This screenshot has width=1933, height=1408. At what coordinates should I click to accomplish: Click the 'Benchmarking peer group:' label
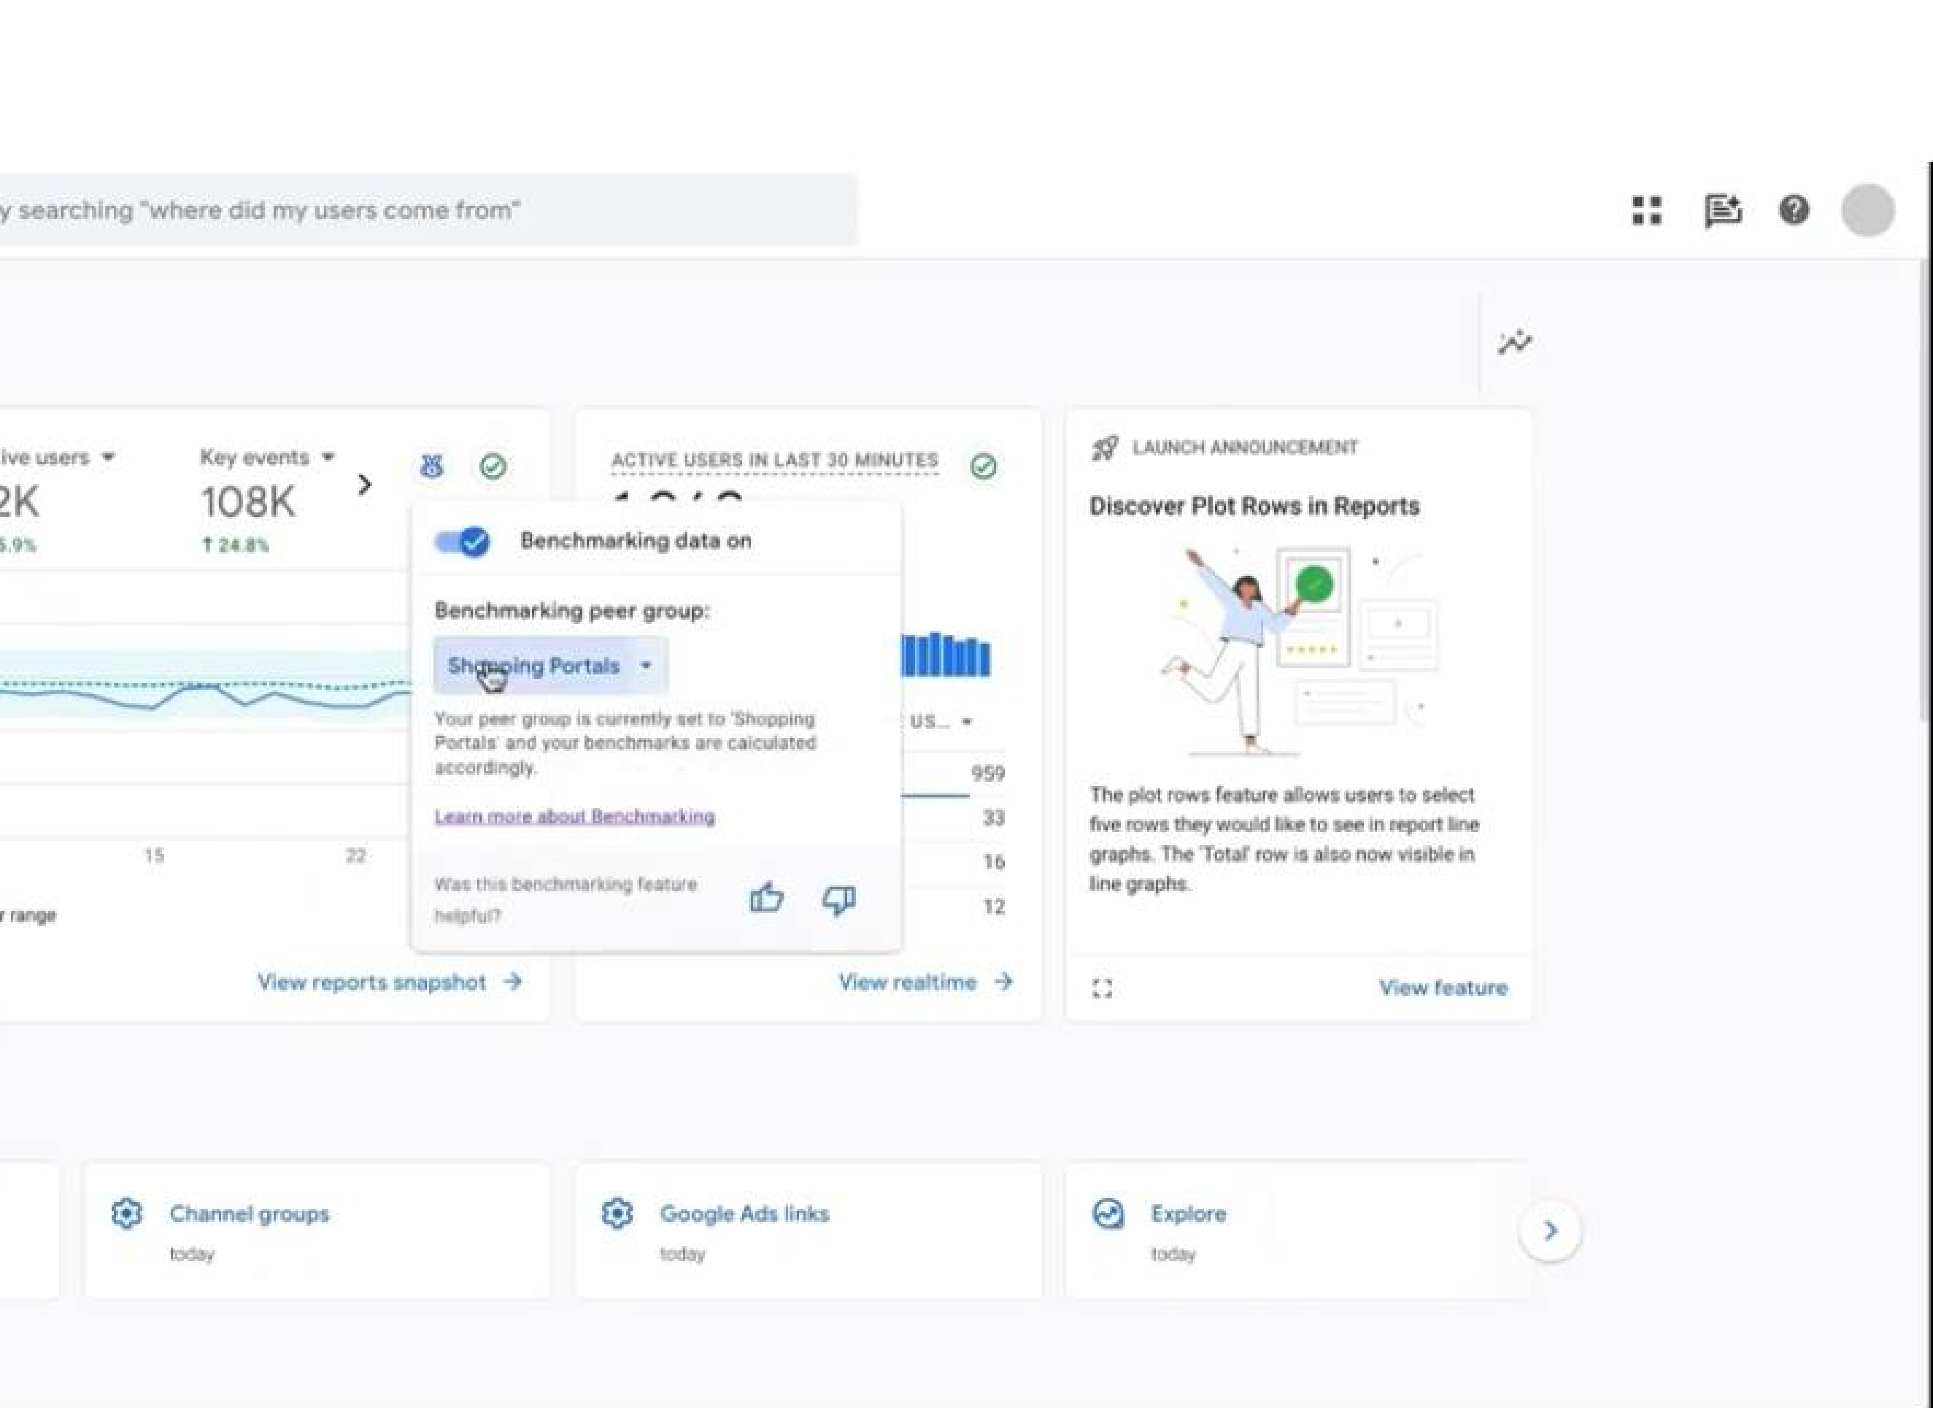(572, 610)
